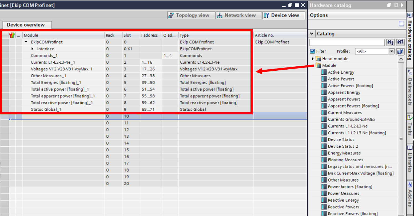Click the search downward binoculars icon
This screenshot has width=414, height=216.
[x=390, y=42]
